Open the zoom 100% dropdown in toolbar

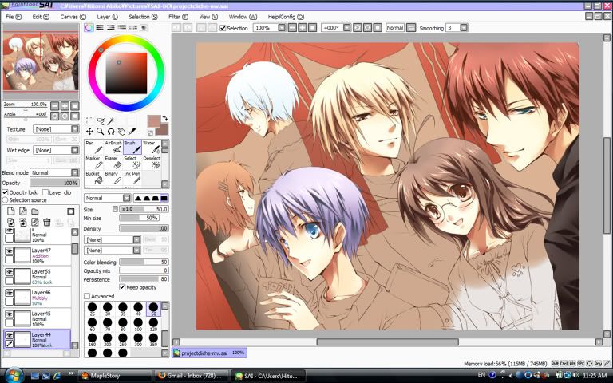282,28
